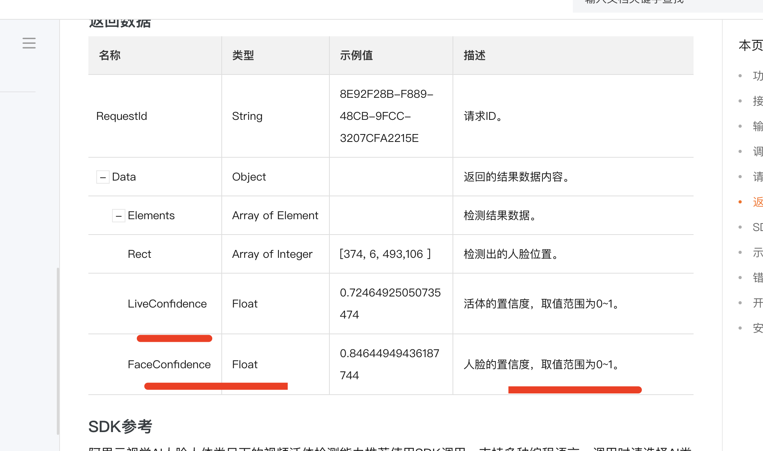Jump to outline item starting with 开
The height and width of the screenshot is (451, 763).
point(757,303)
